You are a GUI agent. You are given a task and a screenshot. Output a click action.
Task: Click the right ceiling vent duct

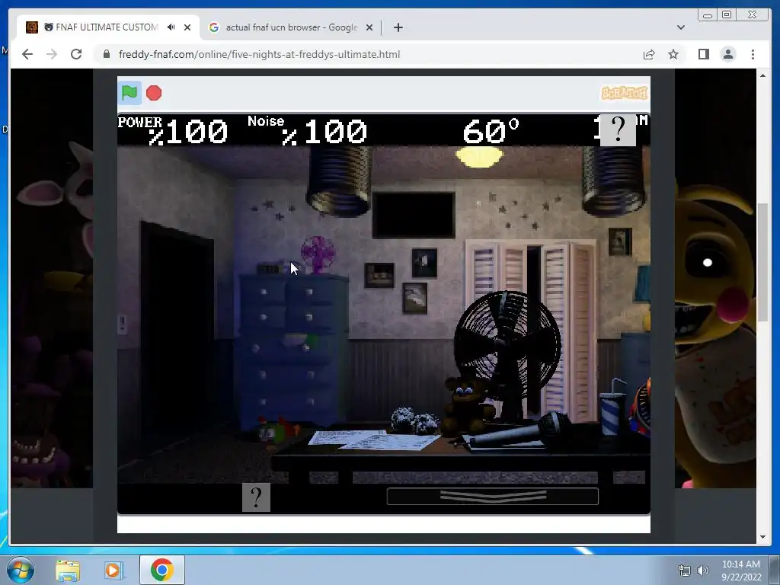coord(615,181)
